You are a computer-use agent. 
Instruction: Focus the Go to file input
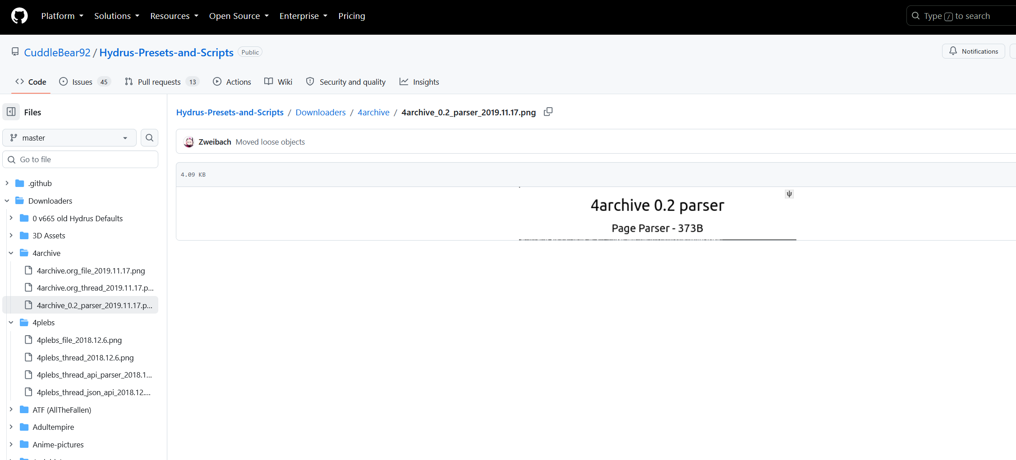tap(80, 159)
